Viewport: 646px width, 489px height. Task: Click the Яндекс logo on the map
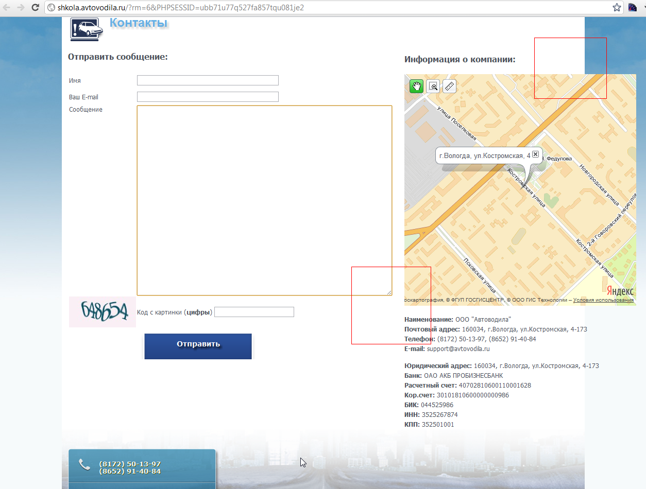(x=620, y=291)
